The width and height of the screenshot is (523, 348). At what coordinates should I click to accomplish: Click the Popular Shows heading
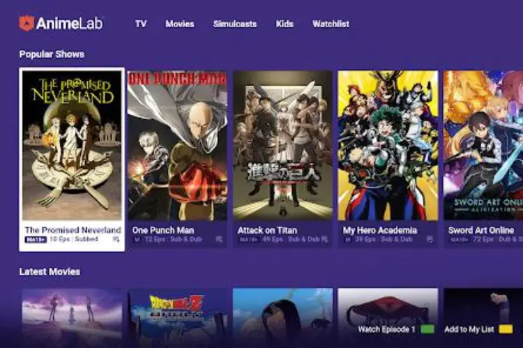click(52, 54)
